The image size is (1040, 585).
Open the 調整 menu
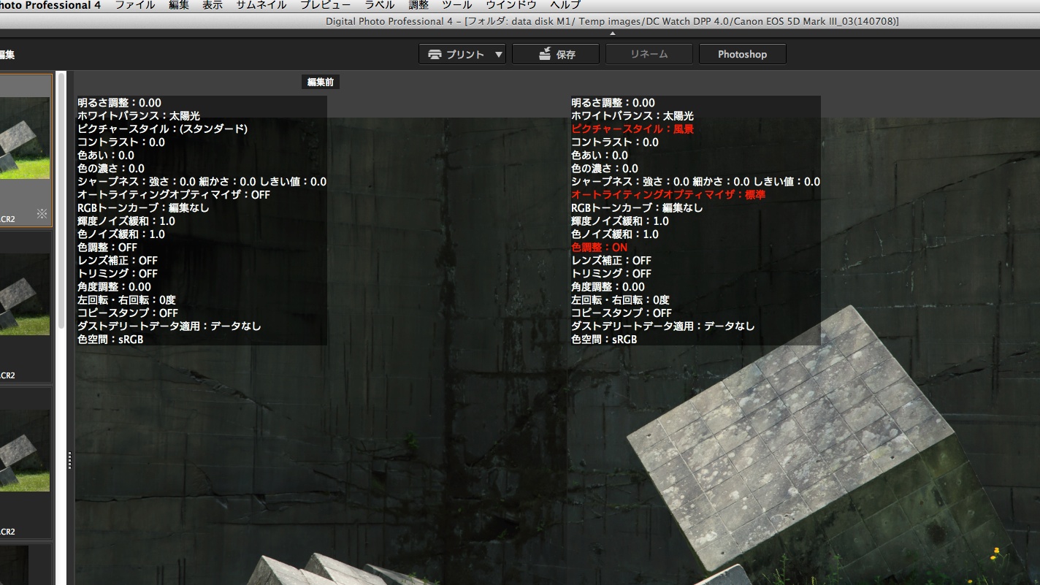click(418, 5)
